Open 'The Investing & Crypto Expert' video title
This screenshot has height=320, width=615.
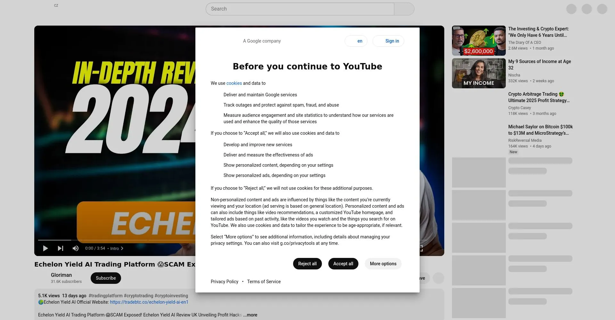pos(538,32)
